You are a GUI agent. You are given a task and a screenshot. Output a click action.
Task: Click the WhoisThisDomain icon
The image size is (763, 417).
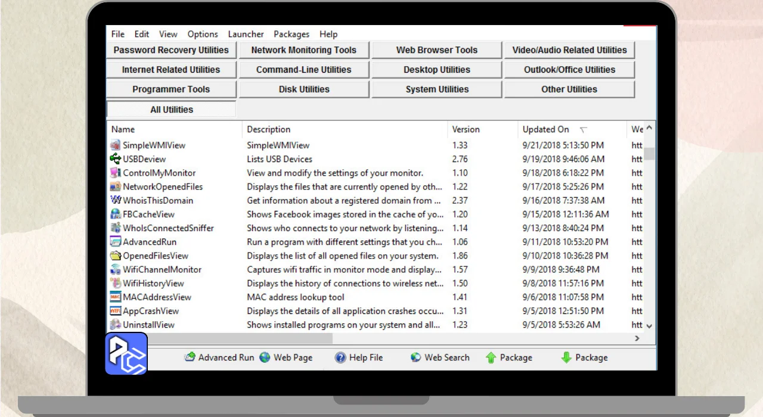116,200
